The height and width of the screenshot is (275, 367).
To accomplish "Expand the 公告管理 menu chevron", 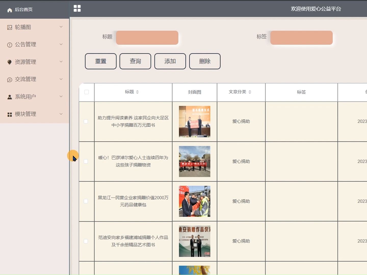I will click(61, 44).
